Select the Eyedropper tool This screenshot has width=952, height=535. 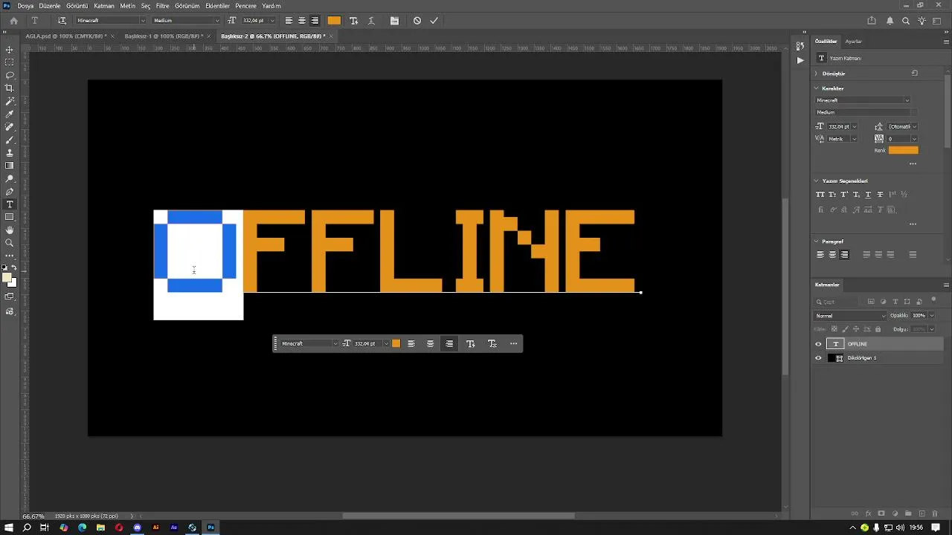10,114
